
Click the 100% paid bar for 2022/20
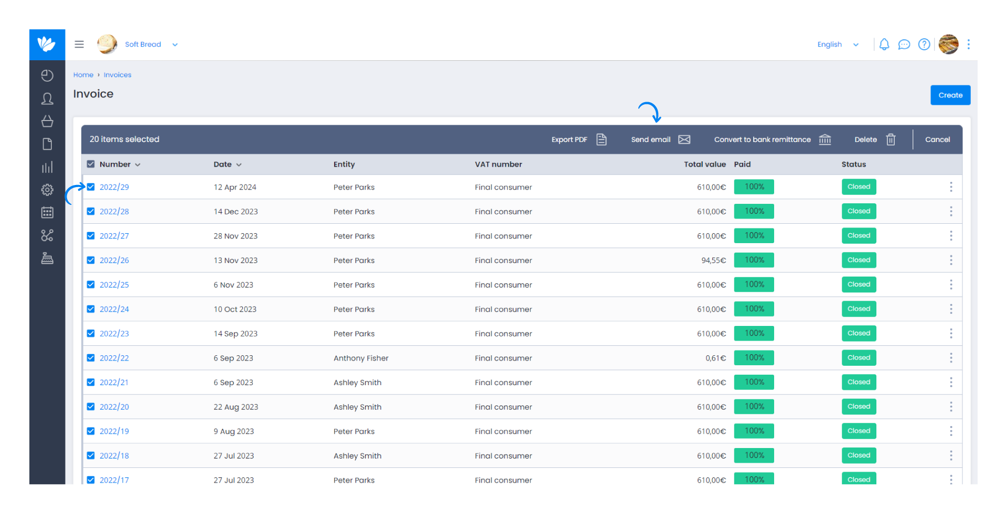click(754, 407)
